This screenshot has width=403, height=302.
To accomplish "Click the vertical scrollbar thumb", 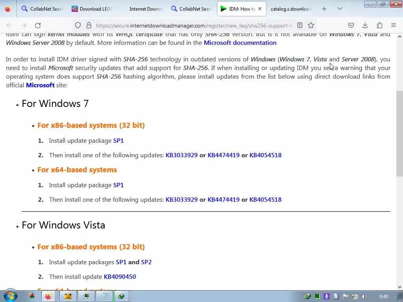I will click(399, 134).
